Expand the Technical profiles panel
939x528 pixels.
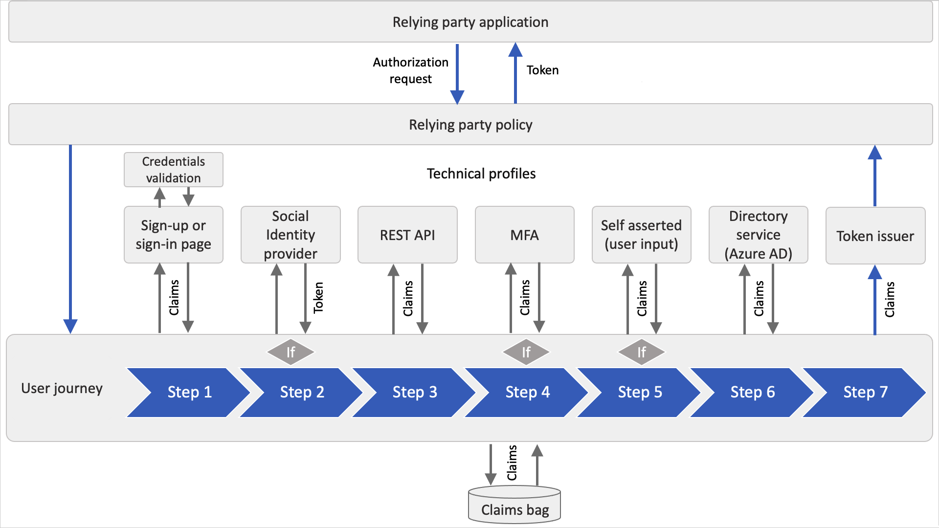click(469, 170)
